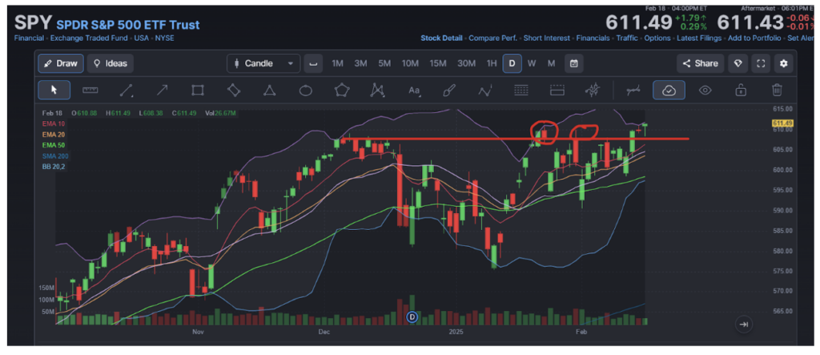Select the ruler measure tool

(90, 90)
